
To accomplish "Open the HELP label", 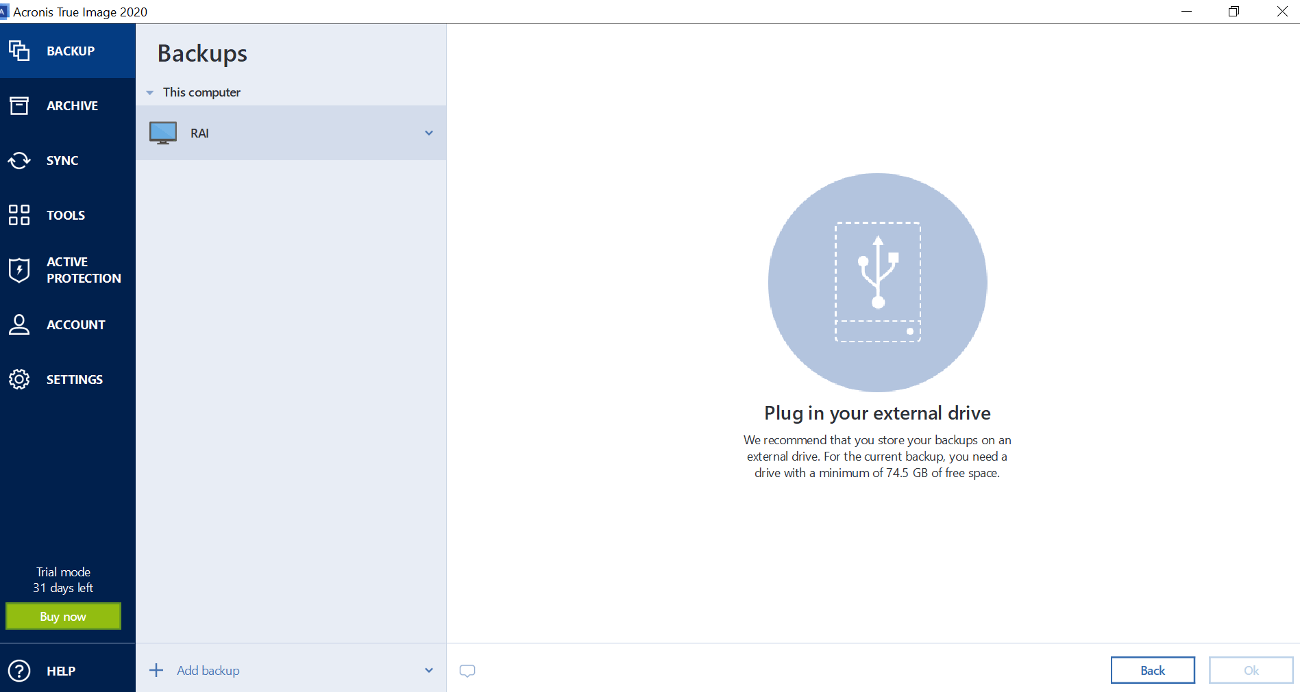I will click(x=61, y=671).
